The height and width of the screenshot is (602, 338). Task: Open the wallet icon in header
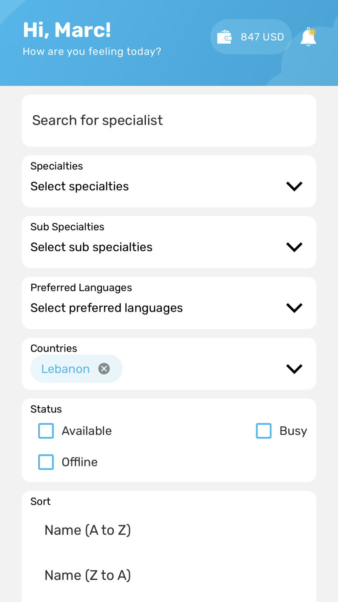pos(224,37)
